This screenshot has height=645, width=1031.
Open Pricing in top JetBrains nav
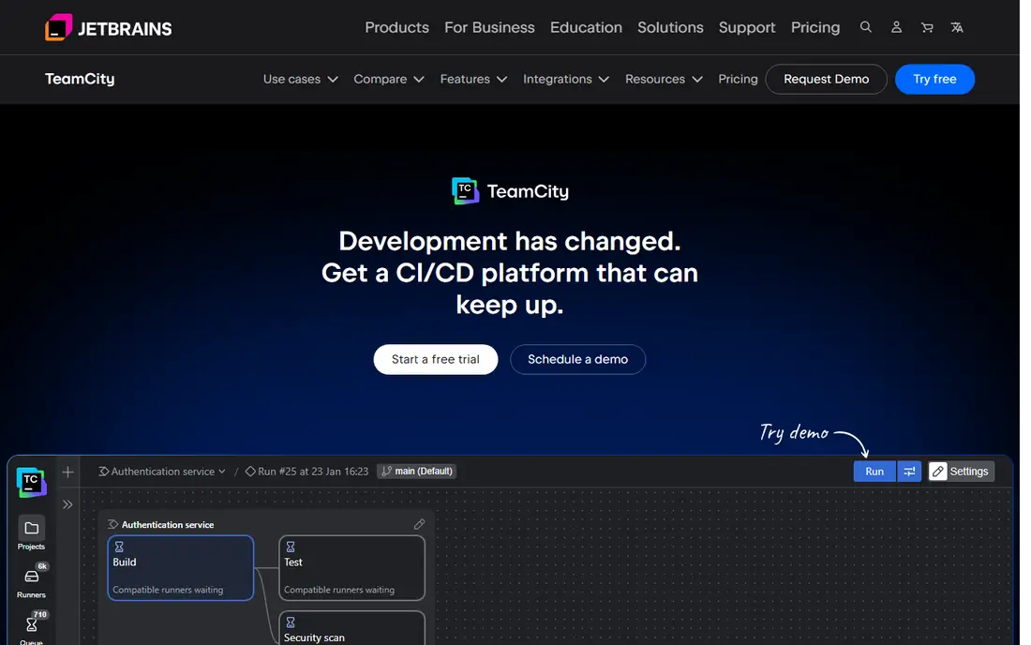pyautogui.click(x=815, y=27)
